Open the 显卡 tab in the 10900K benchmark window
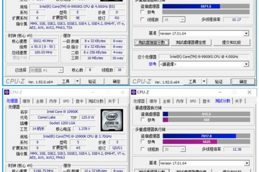259x172 pixels. click(x=206, y=101)
